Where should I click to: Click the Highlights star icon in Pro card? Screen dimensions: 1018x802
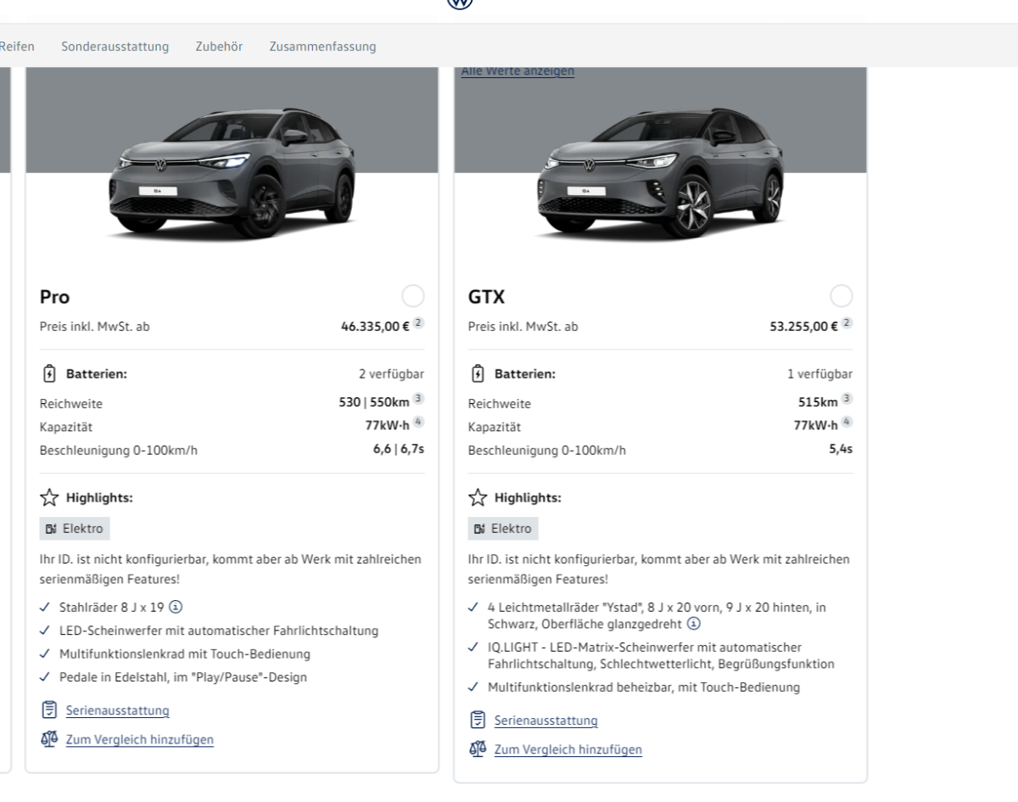click(x=49, y=497)
